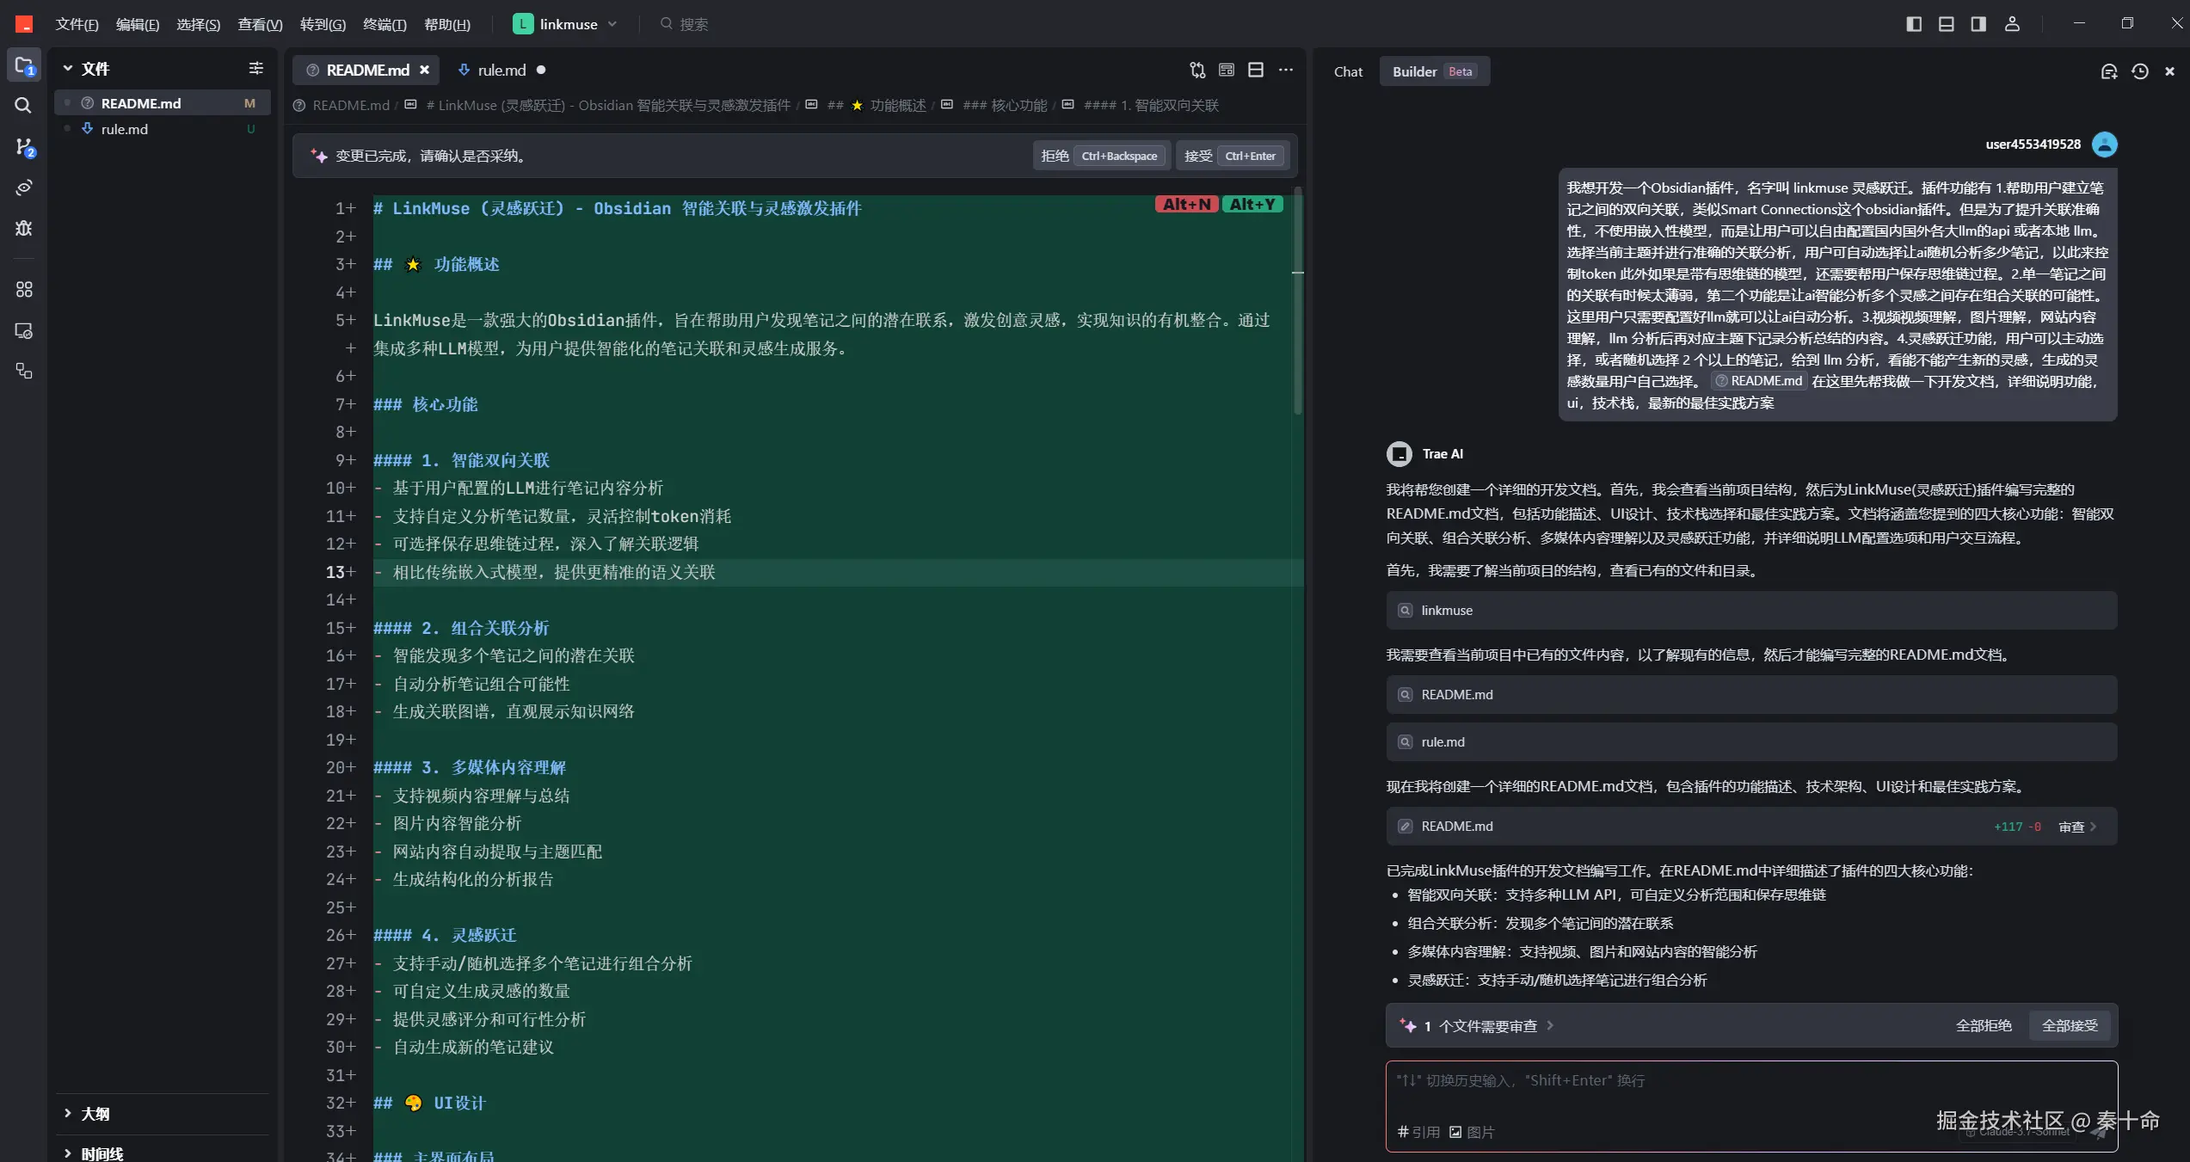The image size is (2190, 1162).
Task: Open the Source Control sidebar icon
Action: coord(23,147)
